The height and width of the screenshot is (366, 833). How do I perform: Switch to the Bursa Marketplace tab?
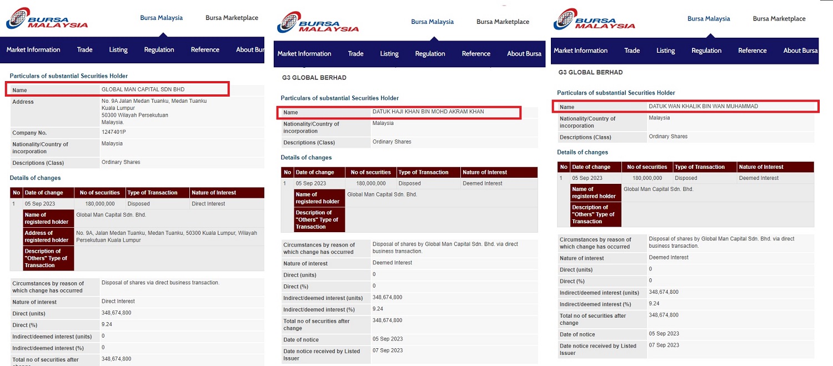231,17
